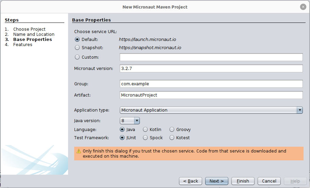Click the trust warning message text
Image resolution: width=310 pixels, height=188 pixels.
(x=184, y=154)
